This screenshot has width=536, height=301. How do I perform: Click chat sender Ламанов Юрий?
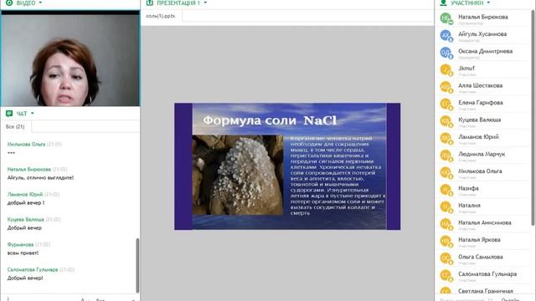coord(25,194)
